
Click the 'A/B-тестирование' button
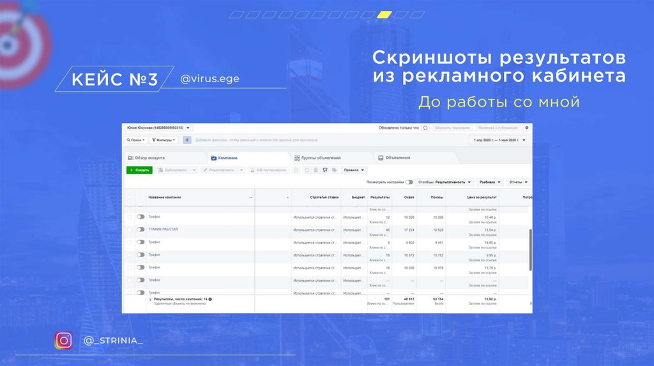click(268, 170)
